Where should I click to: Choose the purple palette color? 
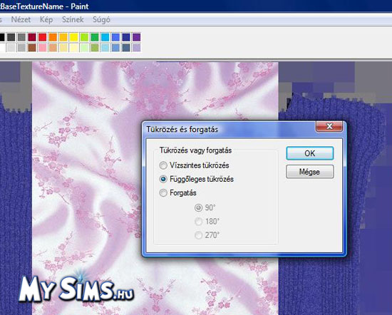pos(137,37)
